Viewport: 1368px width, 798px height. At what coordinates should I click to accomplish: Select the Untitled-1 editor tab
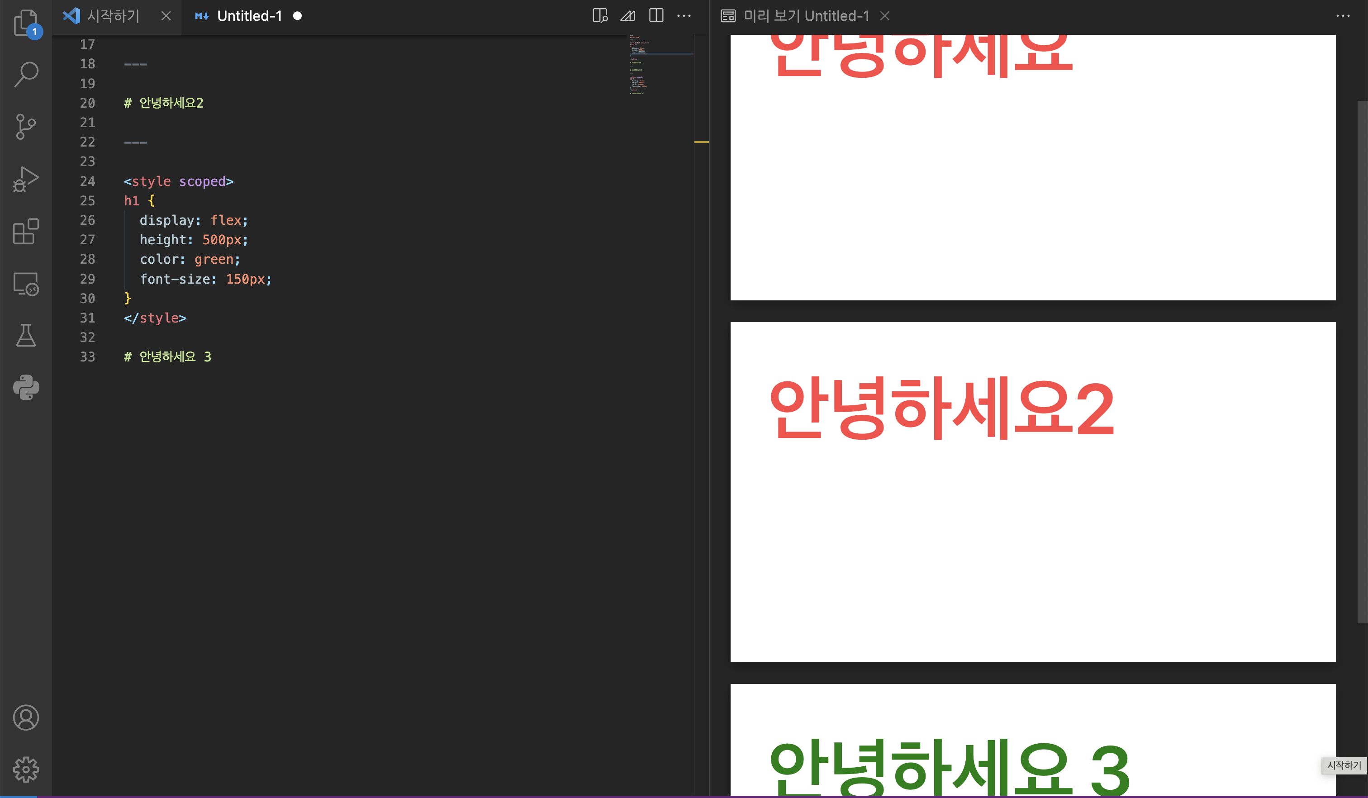click(x=249, y=16)
